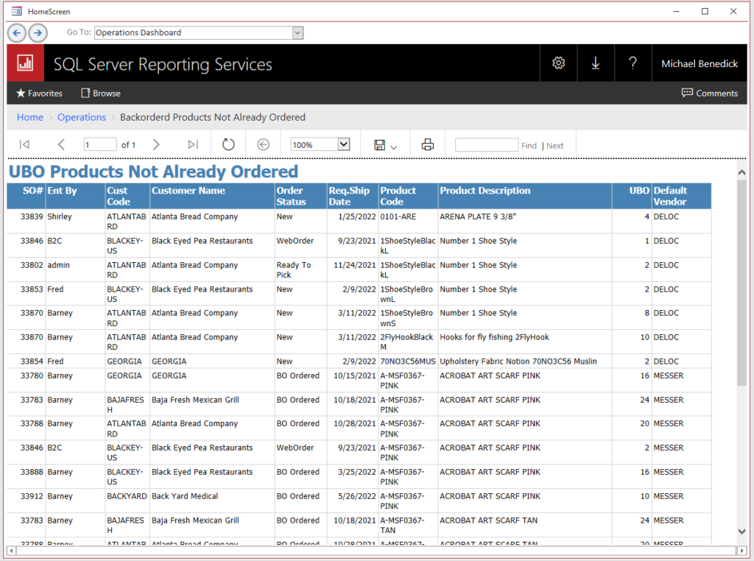Click the back to parent report icon
The image size is (754, 561).
tap(263, 145)
